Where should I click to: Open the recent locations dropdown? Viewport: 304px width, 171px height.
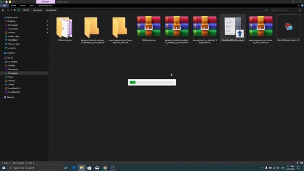coord(11,10)
